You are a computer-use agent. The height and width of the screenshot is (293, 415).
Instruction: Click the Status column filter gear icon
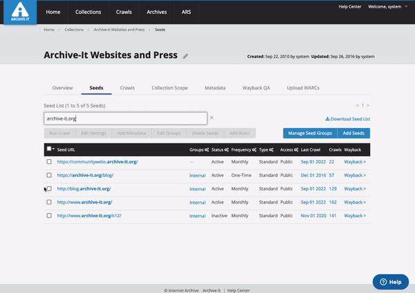pos(226,150)
